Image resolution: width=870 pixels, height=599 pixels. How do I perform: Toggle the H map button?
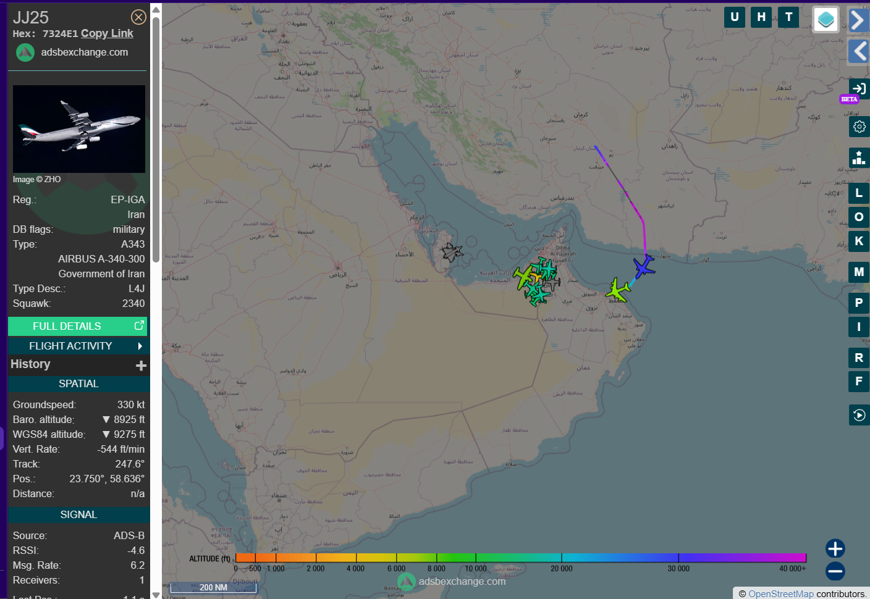[x=761, y=17]
